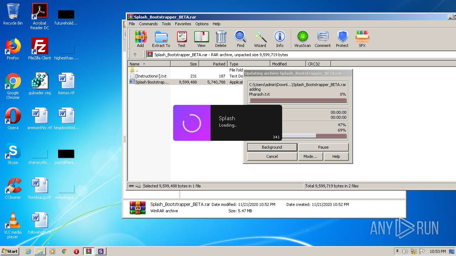Click the View toolbar icon
The image size is (456, 256).
pos(201,39)
